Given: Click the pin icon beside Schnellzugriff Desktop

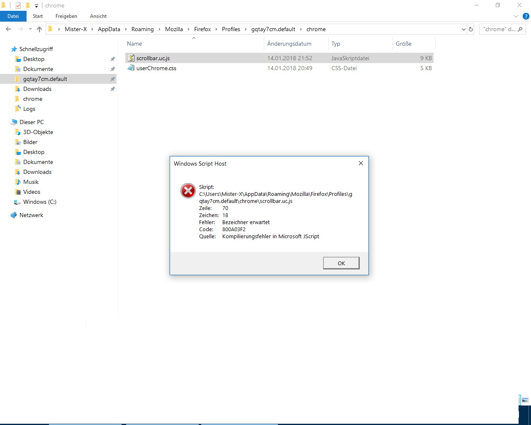Looking at the screenshot, I should [112, 59].
